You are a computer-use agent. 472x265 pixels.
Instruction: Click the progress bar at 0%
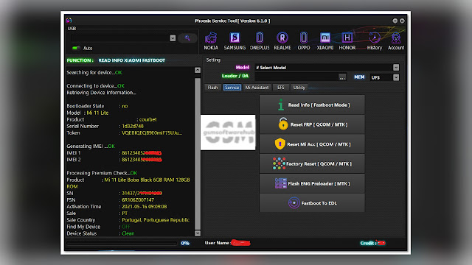click(122, 243)
